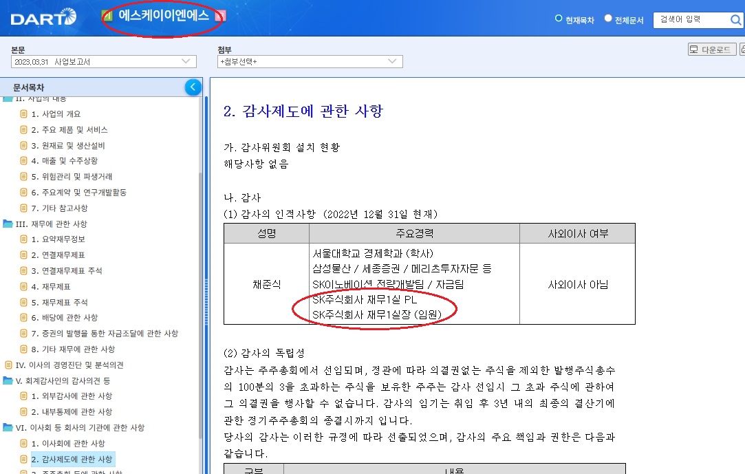Screen dimensions: 745x474
Task: Click the red icon after company name
Action: (x=219, y=16)
